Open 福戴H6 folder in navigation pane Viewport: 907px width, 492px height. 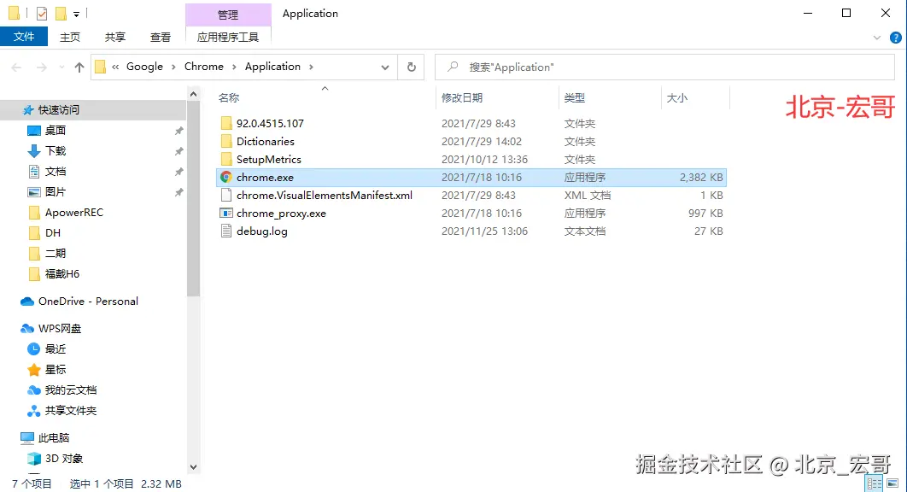pyautogui.click(x=61, y=274)
